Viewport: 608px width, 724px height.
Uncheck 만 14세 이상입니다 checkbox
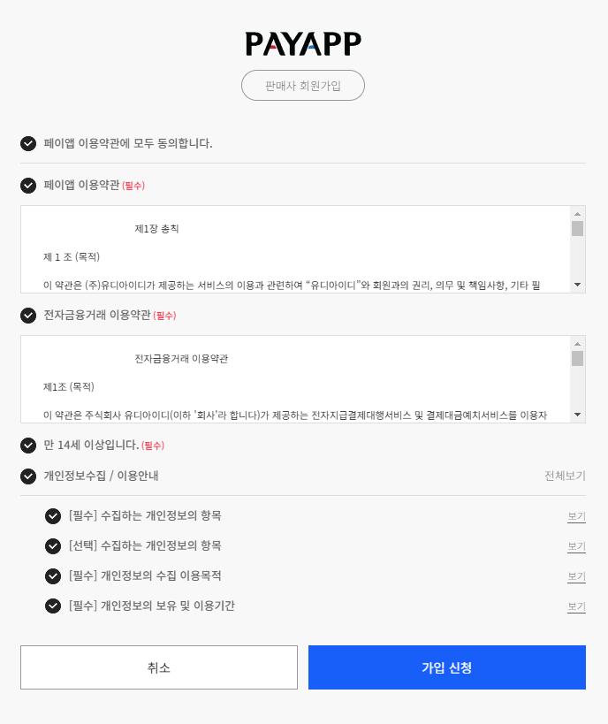[28, 446]
